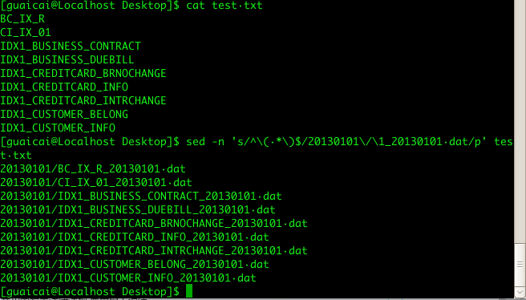
Task: Click the IDX1_BUSINESS_CONTRACT line
Action: coord(71,46)
